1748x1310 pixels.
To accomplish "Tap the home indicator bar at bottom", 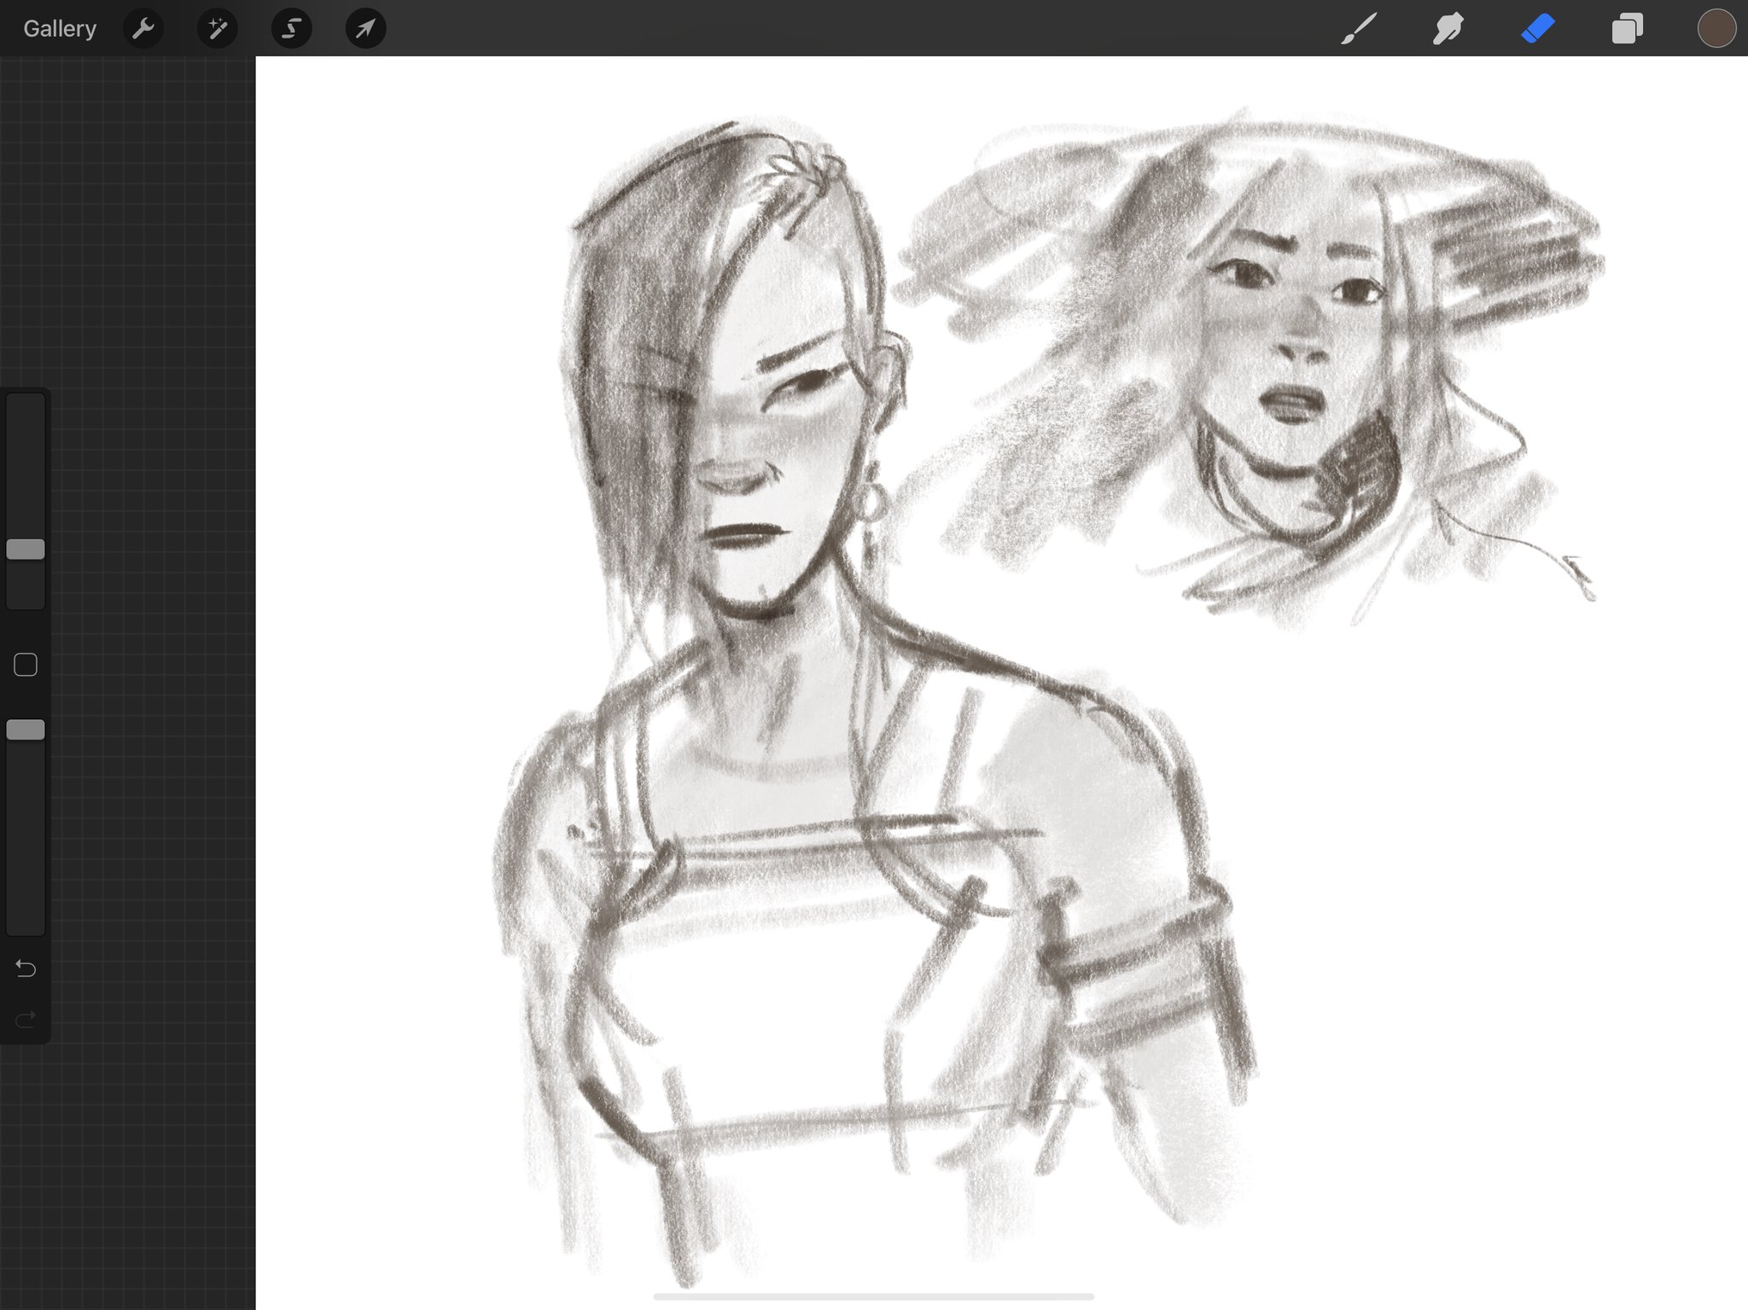I will click(873, 1296).
